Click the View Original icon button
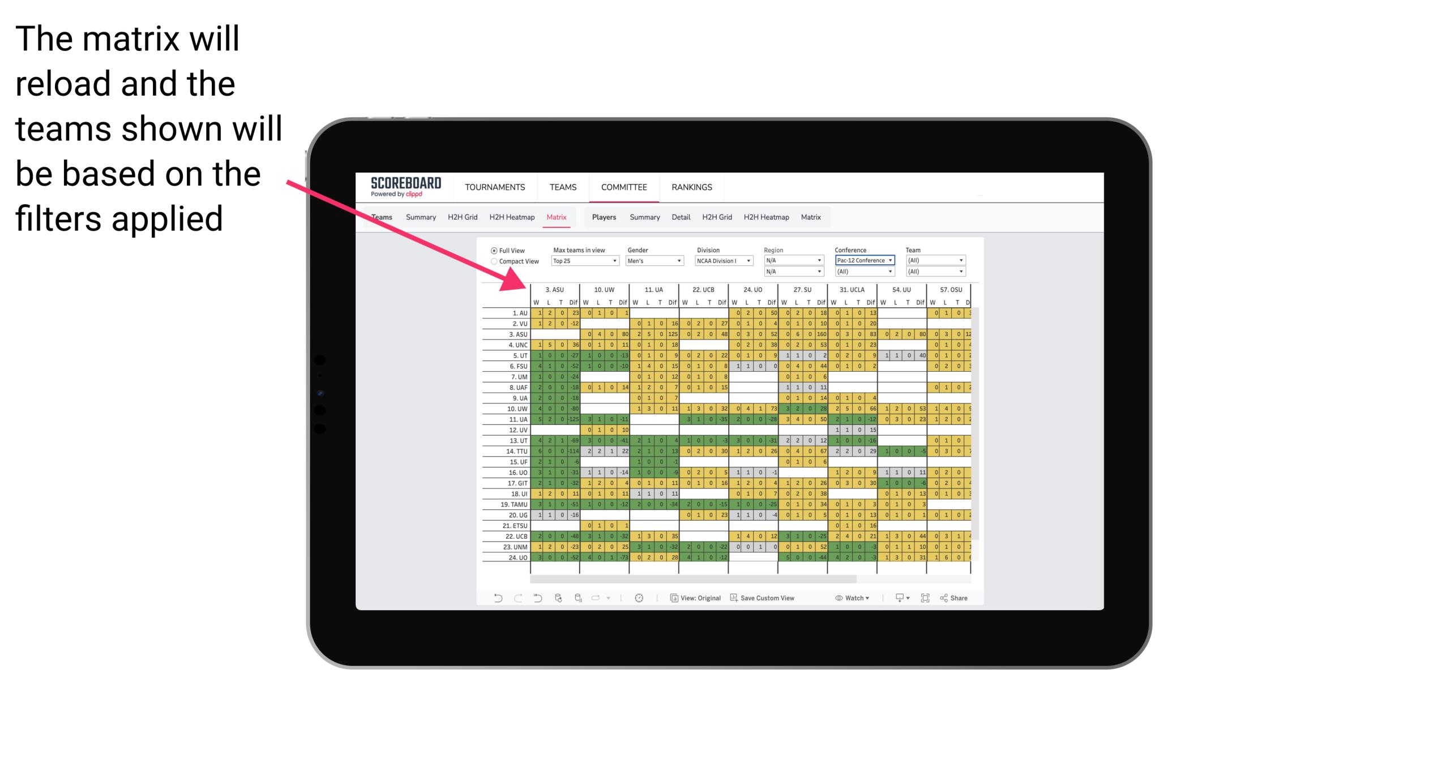Image resolution: width=1454 pixels, height=782 pixels. (672, 600)
